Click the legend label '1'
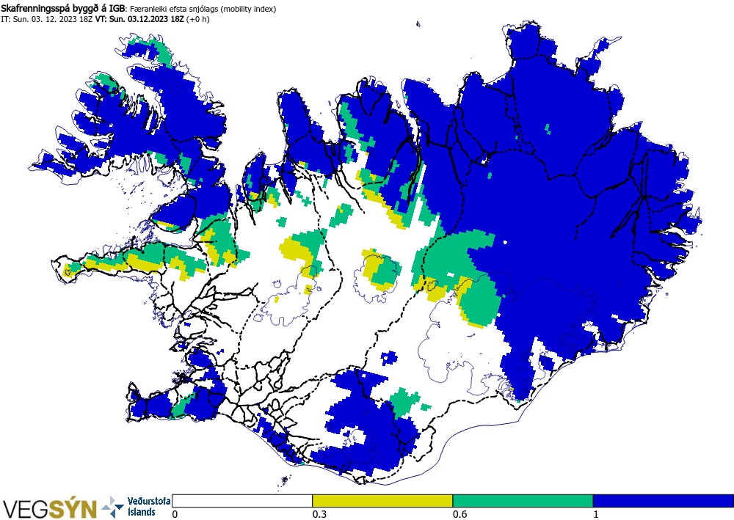This screenshot has width=734, height=520. 596,514
